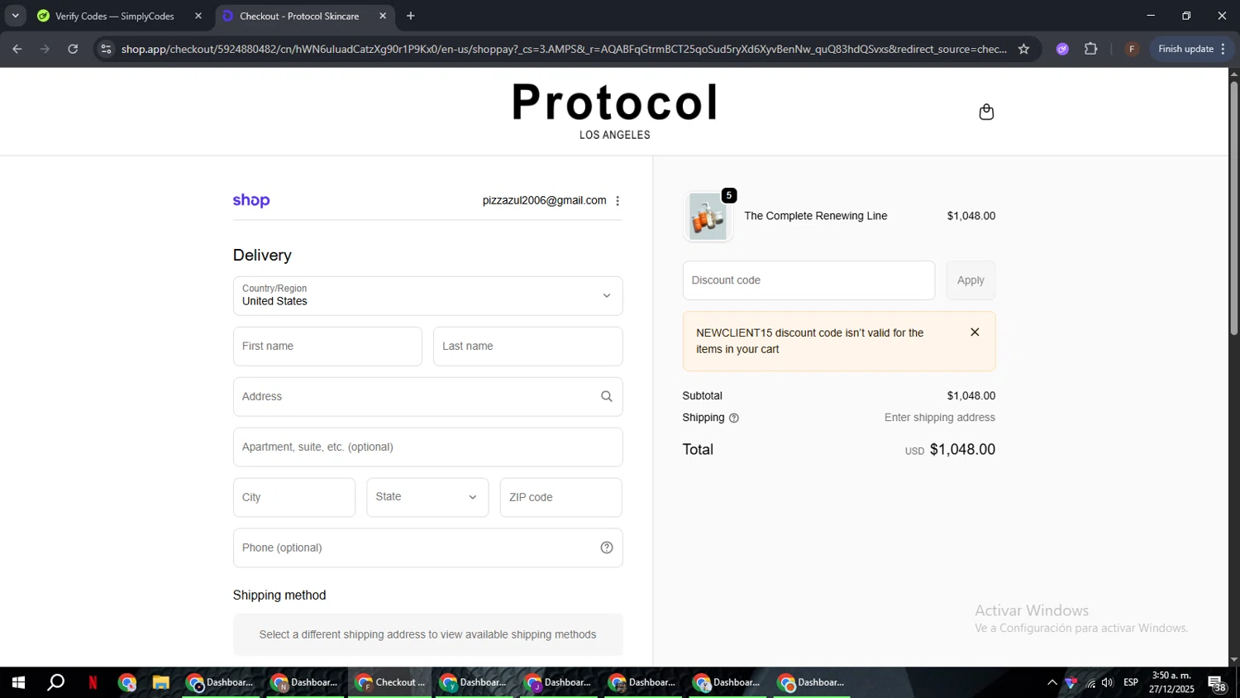
Task: Open the notification center icon
Action: (x=1217, y=683)
